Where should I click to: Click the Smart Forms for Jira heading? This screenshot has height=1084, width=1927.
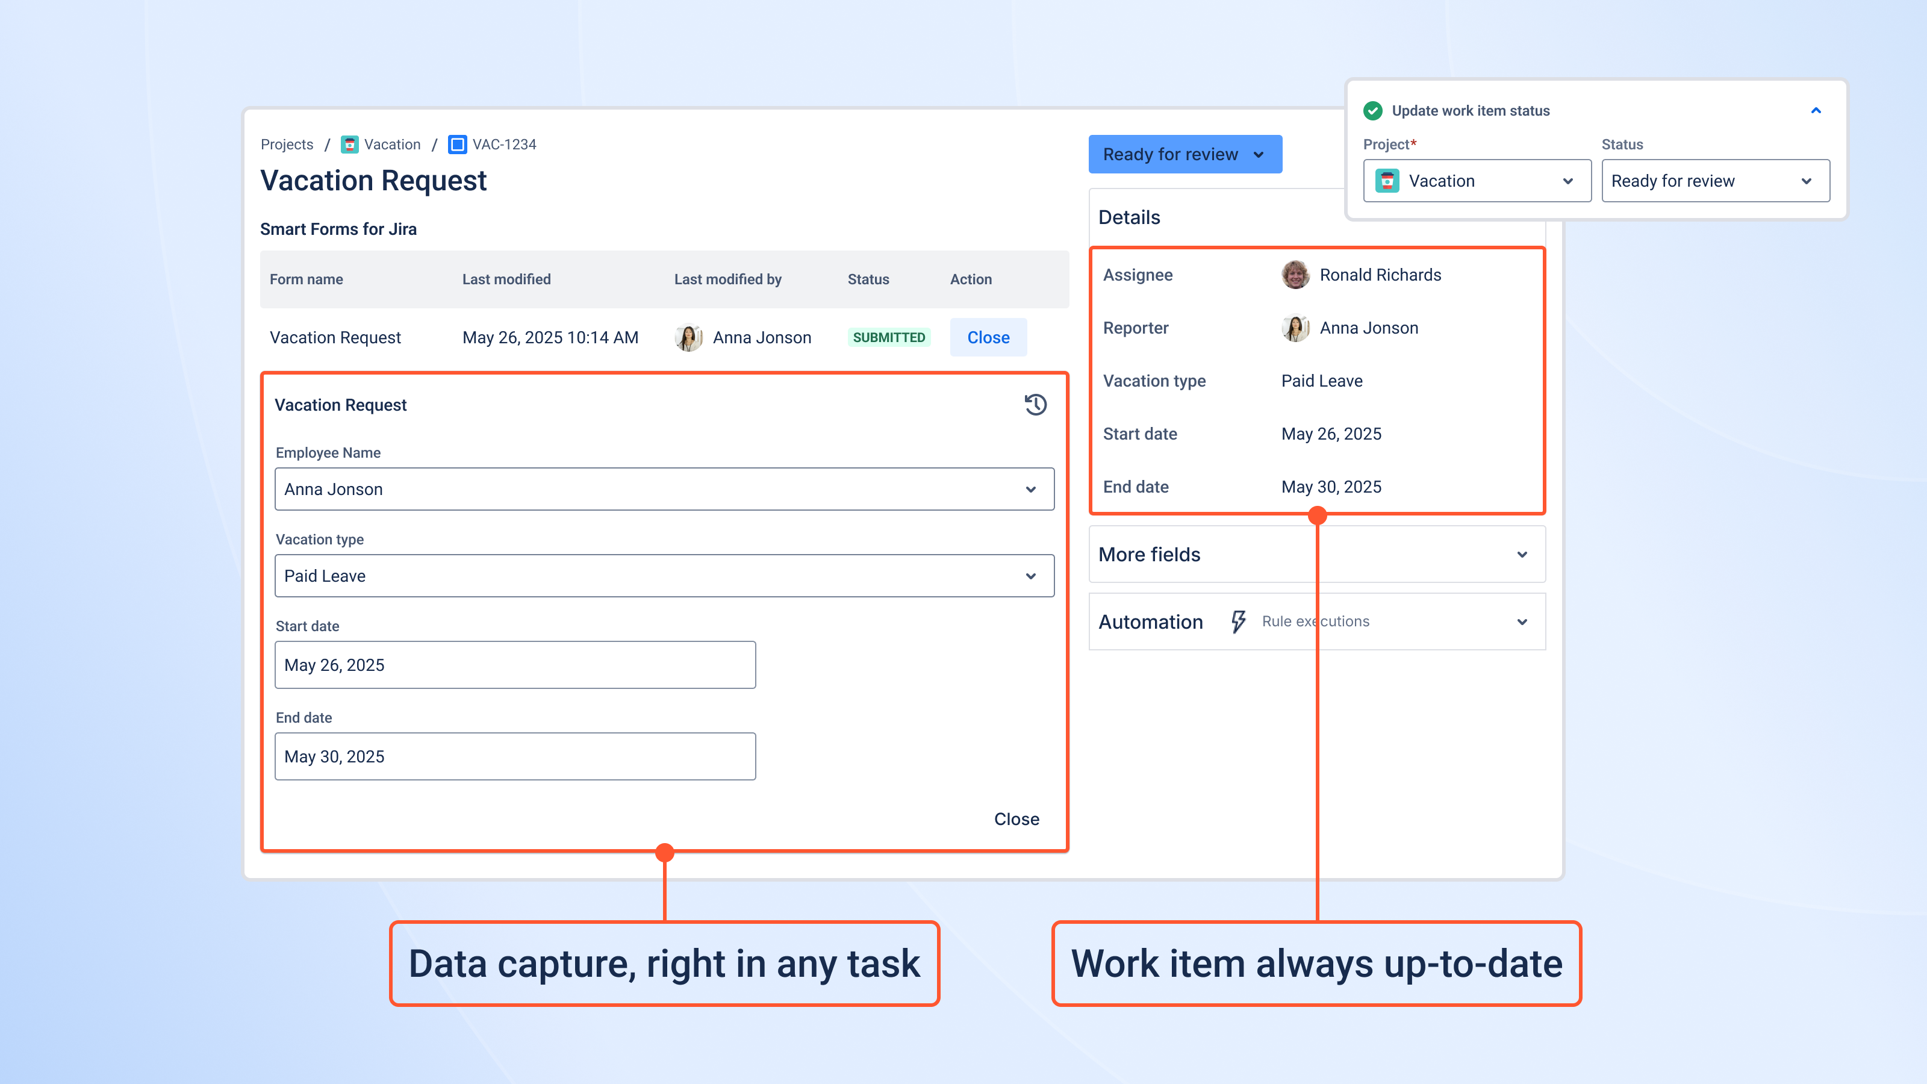click(338, 229)
